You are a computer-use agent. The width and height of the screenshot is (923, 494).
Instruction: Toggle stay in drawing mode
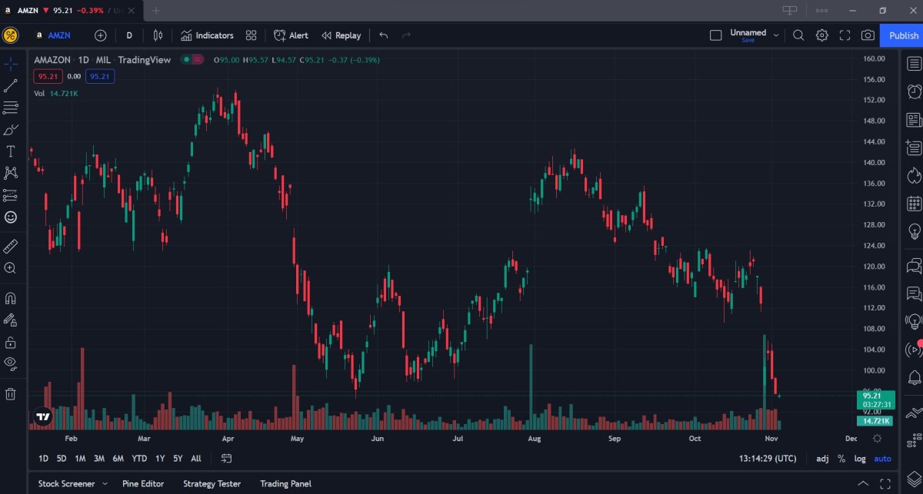click(x=11, y=320)
